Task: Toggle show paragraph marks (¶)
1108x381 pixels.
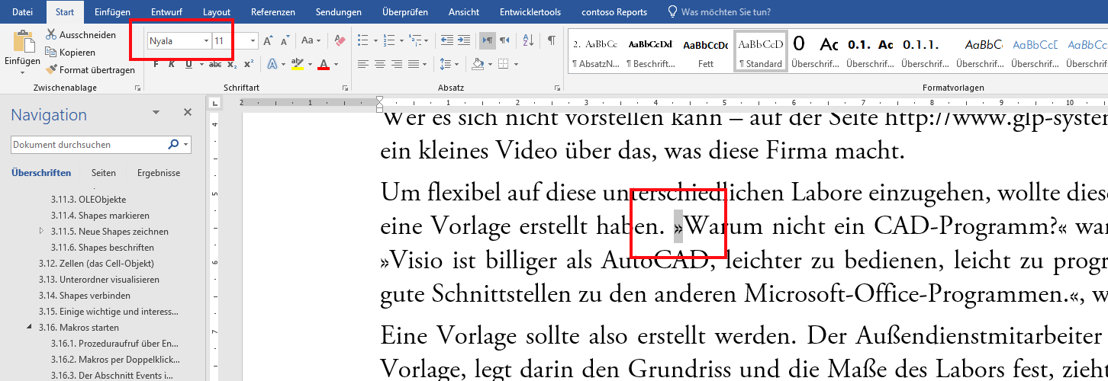Action: [551, 40]
